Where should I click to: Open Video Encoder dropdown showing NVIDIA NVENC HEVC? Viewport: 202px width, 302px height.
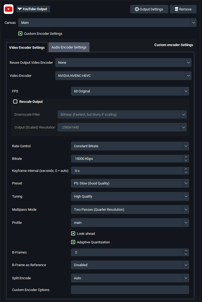click(123, 76)
